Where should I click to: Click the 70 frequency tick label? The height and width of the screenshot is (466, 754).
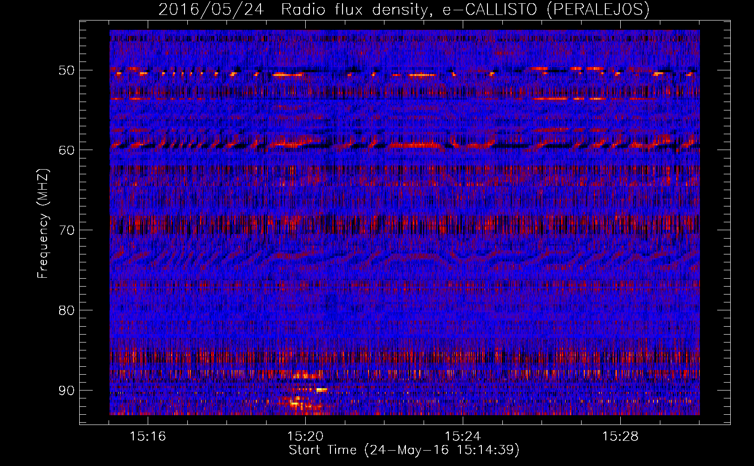pos(67,230)
